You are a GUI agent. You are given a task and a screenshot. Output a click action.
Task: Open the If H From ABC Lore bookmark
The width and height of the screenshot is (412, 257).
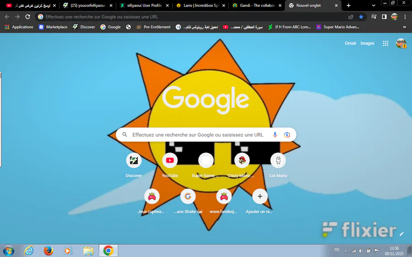[x=289, y=27]
